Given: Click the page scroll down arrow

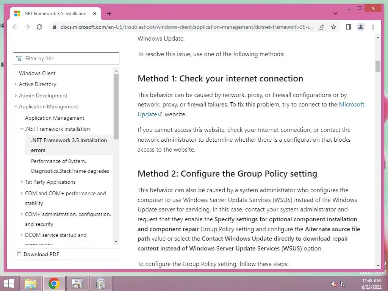Looking at the screenshot, I should click(378, 266).
